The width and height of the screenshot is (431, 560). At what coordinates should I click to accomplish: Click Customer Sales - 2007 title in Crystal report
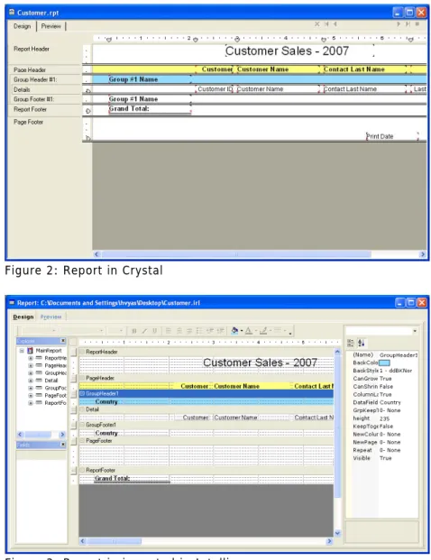(x=287, y=51)
